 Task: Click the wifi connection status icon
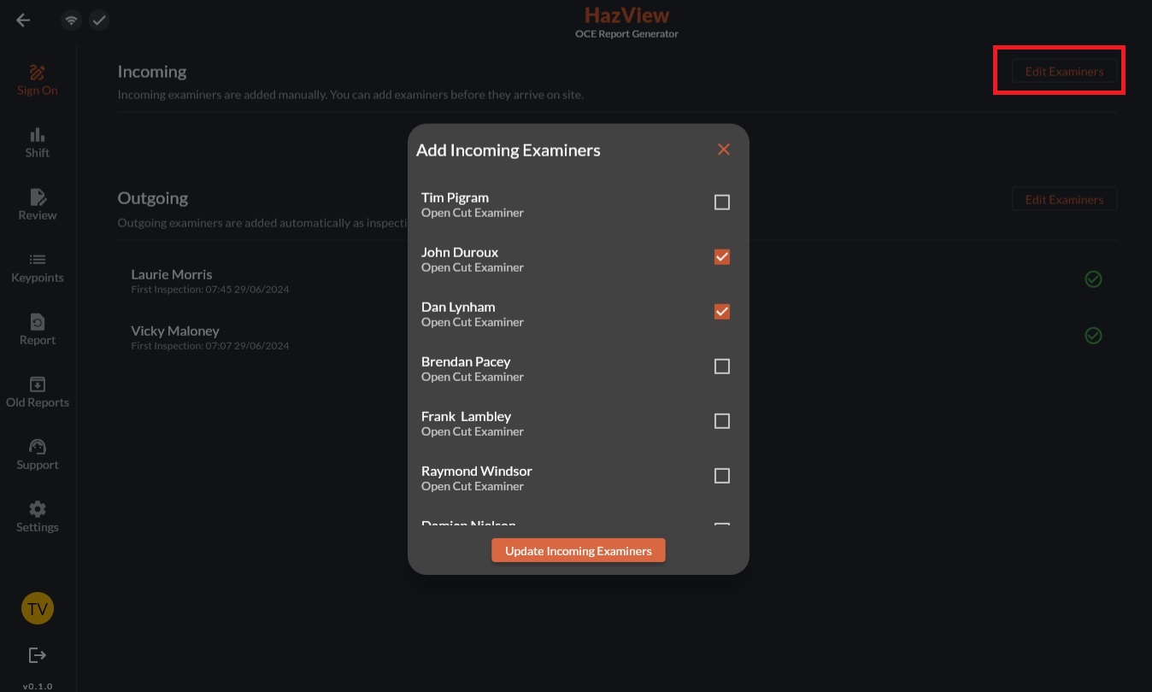(x=72, y=21)
